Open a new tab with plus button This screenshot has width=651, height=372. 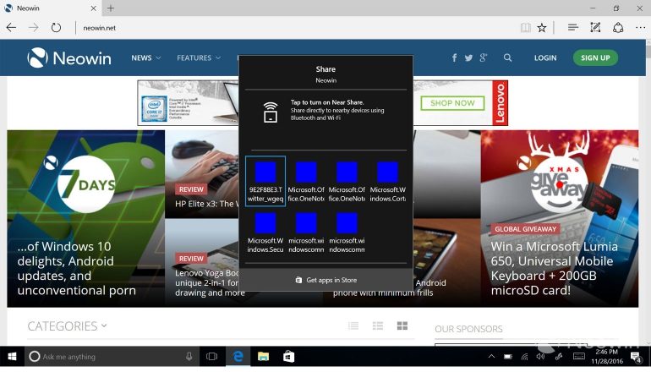coord(111,8)
